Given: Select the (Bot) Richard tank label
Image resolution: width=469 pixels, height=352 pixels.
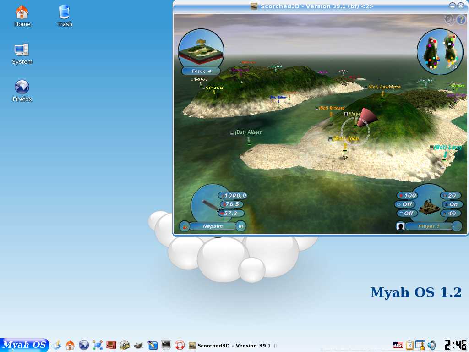Looking at the screenshot, I should pos(330,108).
